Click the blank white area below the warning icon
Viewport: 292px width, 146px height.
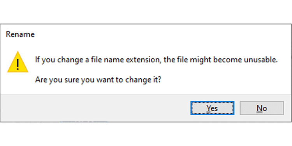[x=18, y=84]
